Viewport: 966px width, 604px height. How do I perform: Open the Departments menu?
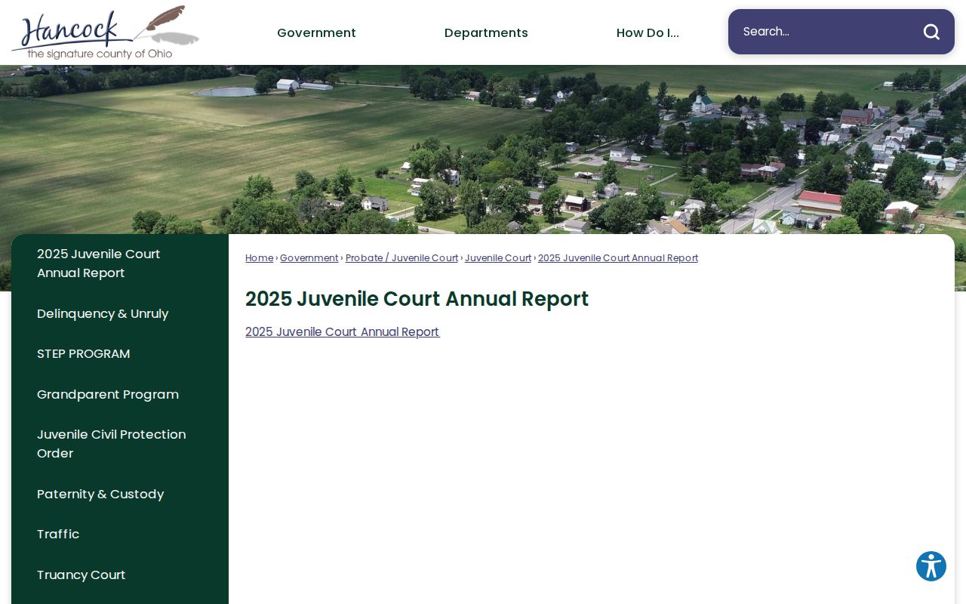click(486, 32)
